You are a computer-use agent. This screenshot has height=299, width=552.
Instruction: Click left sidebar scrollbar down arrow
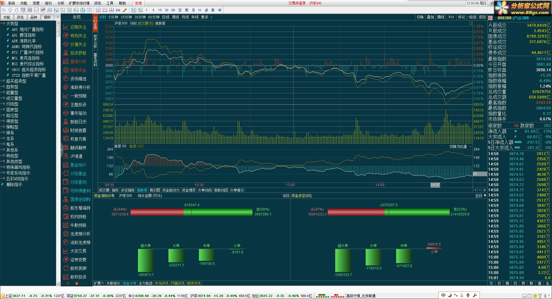[x=58, y=284]
